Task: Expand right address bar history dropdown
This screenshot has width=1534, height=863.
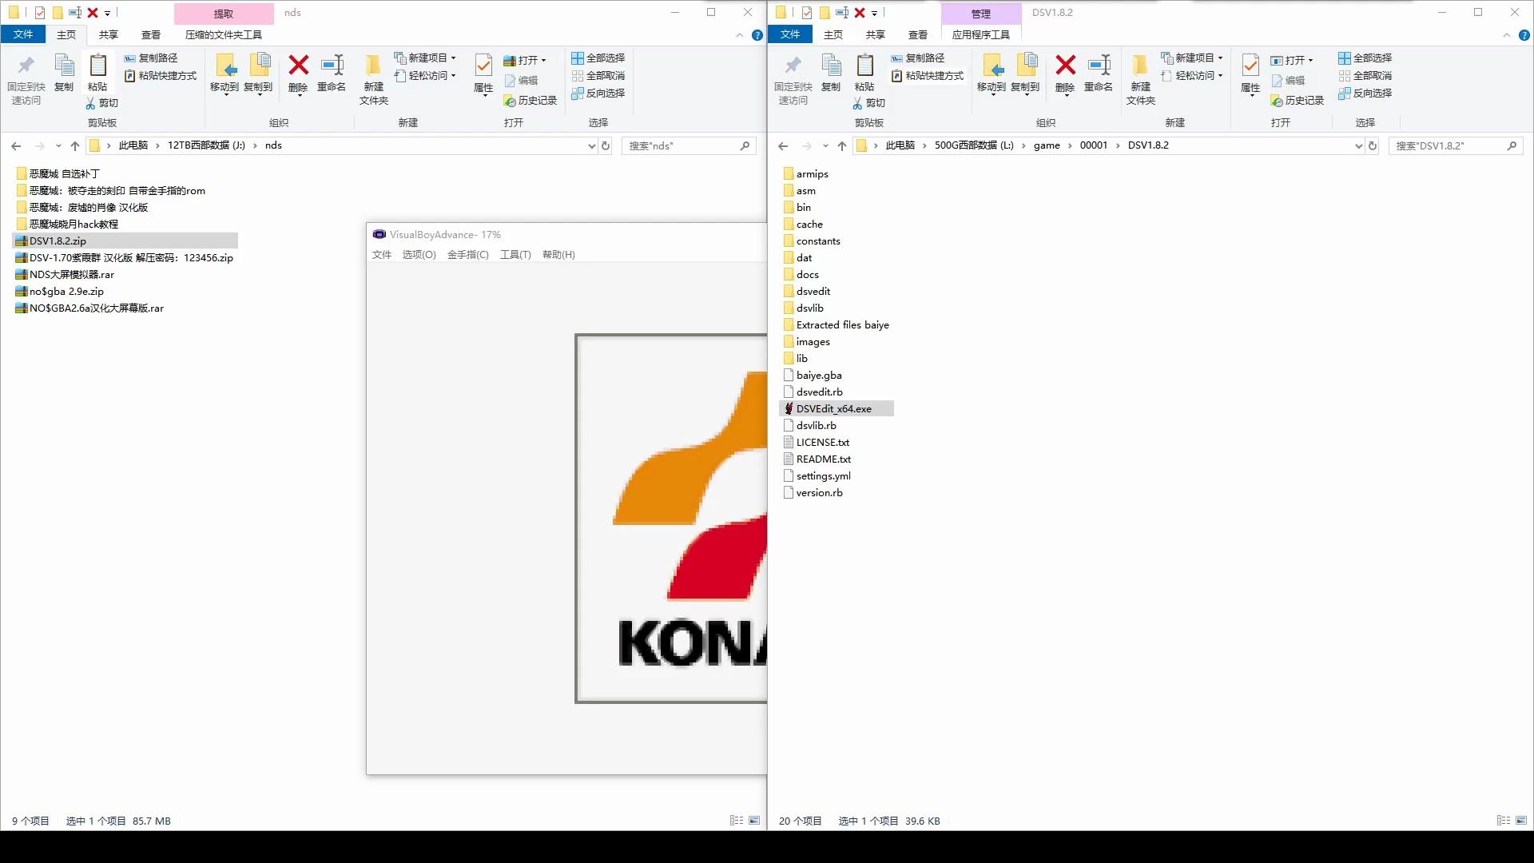Action: (x=1358, y=145)
